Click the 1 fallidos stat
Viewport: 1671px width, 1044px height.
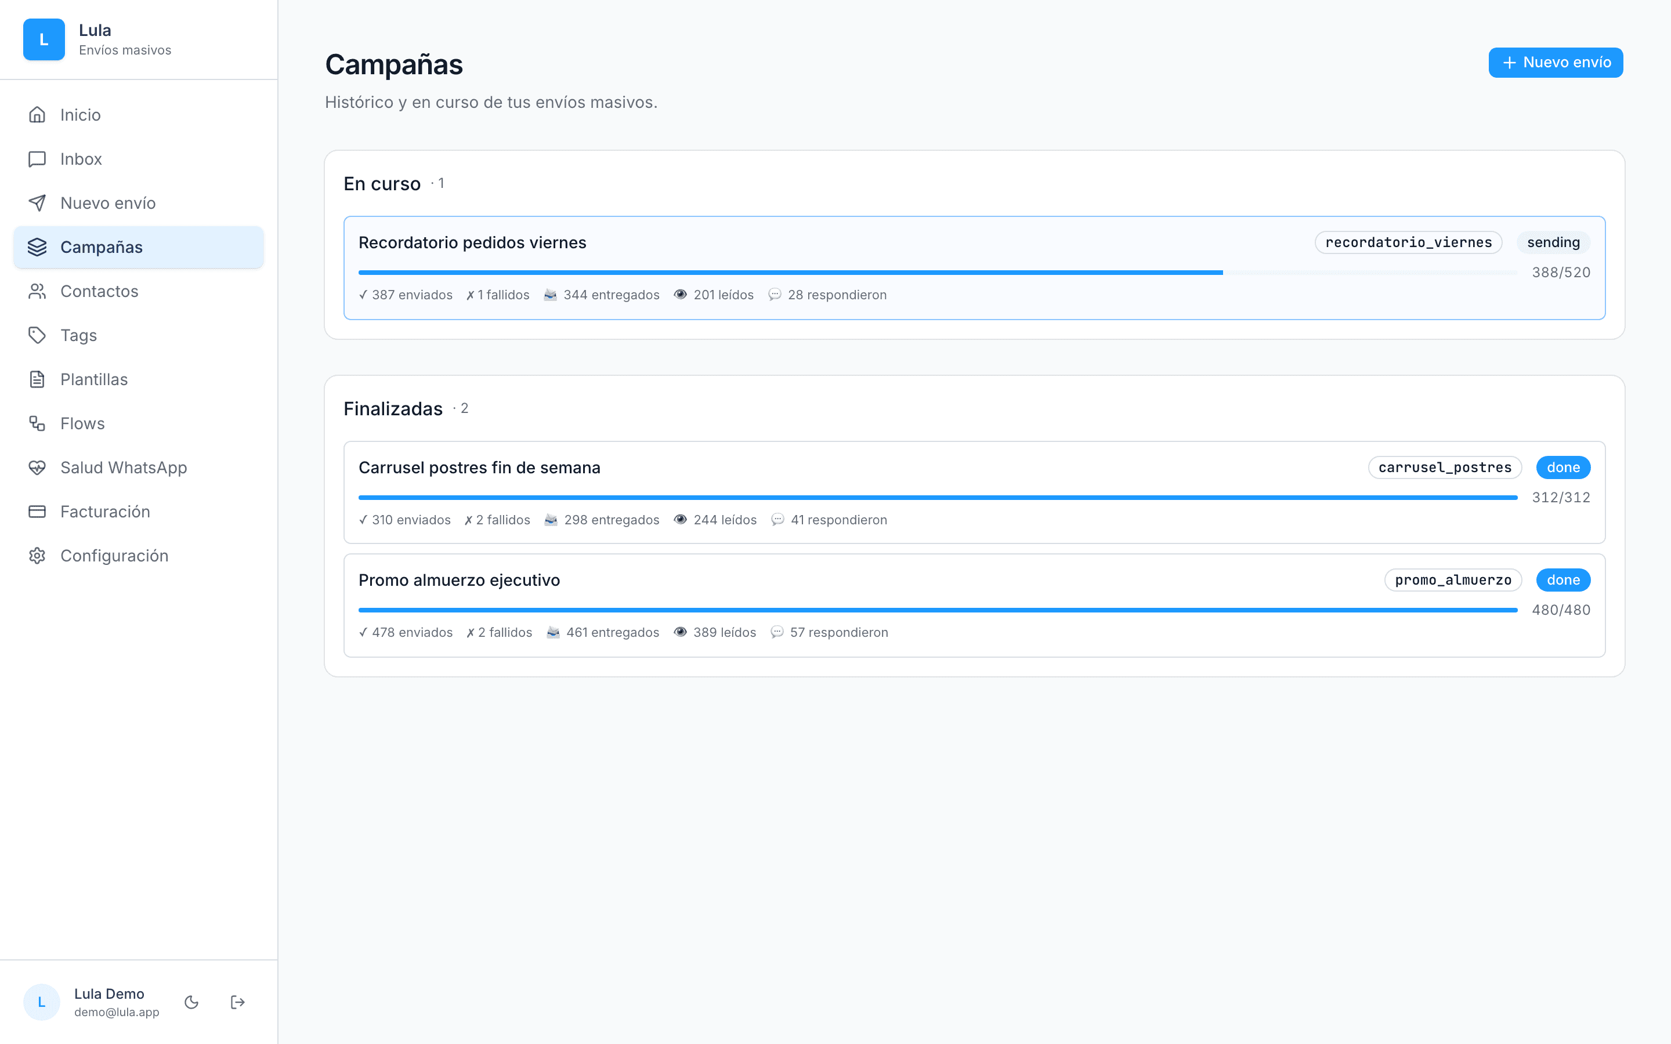498,295
